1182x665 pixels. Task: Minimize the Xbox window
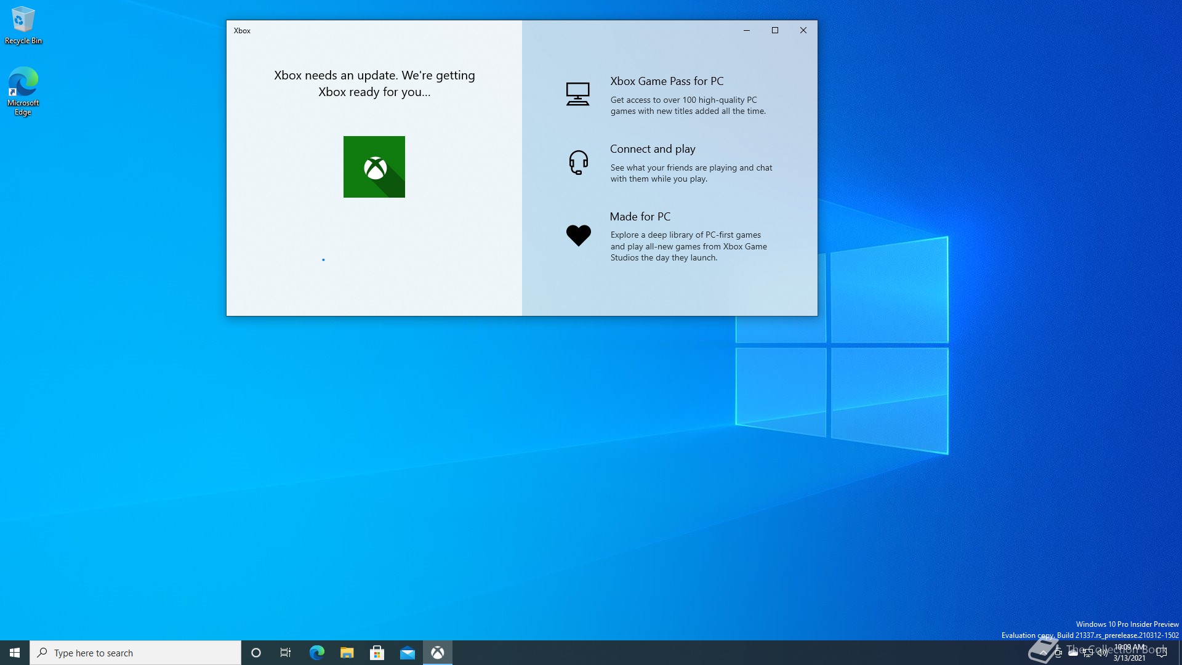coord(747,30)
